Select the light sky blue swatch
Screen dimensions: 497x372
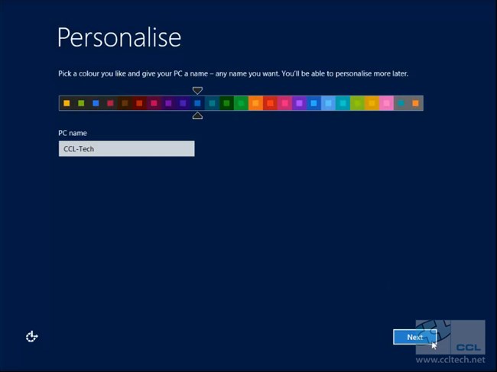(328, 103)
